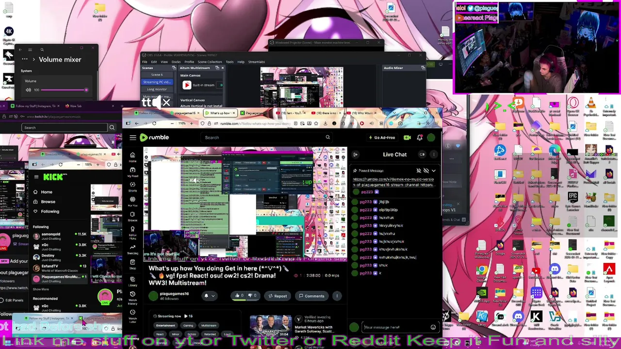Screen dimensions: 621x349
Task: Open For You in Rumble sidebar
Action: click(132, 201)
